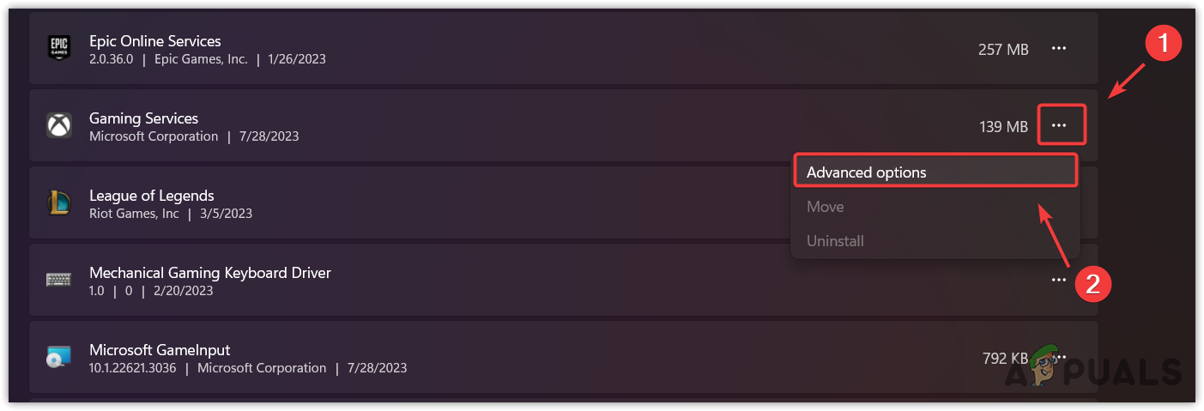Open three-dot menu for Gaming Services
This screenshot has width=1204, height=411.
(1062, 125)
